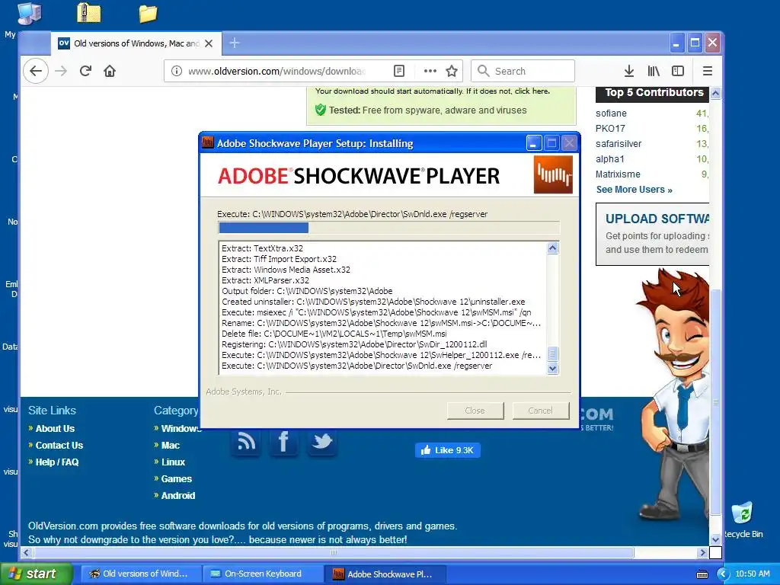Open contributor safarisilver's profile
Screen dimensions: 780x585
click(x=619, y=144)
